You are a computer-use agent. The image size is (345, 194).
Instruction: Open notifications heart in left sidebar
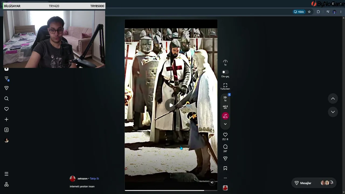pyautogui.click(x=6, y=109)
